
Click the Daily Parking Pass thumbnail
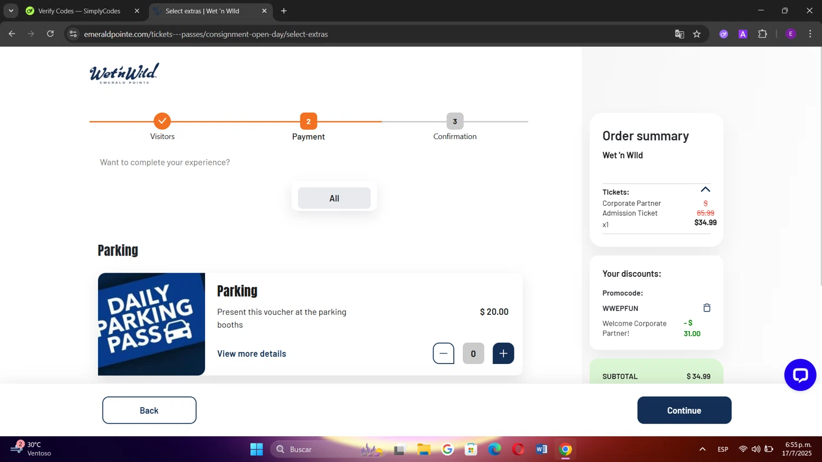click(x=151, y=324)
